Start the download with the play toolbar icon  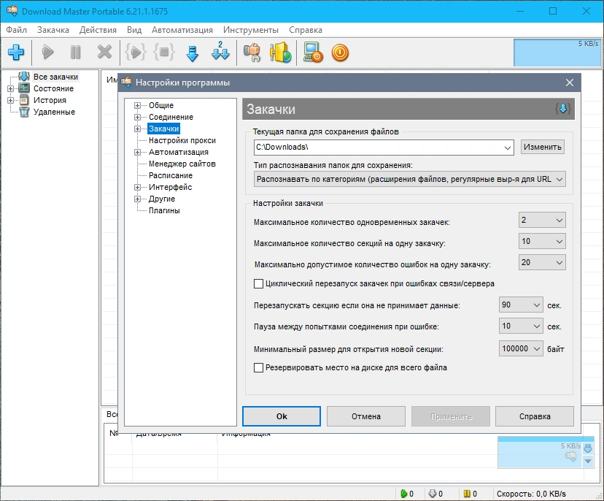point(47,52)
